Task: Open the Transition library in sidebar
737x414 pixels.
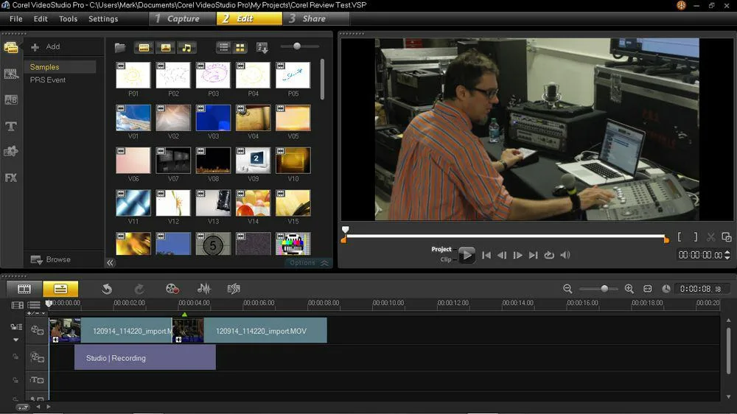Action: (x=11, y=99)
